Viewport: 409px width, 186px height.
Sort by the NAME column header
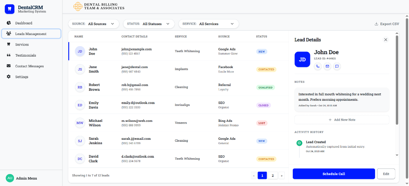click(79, 36)
